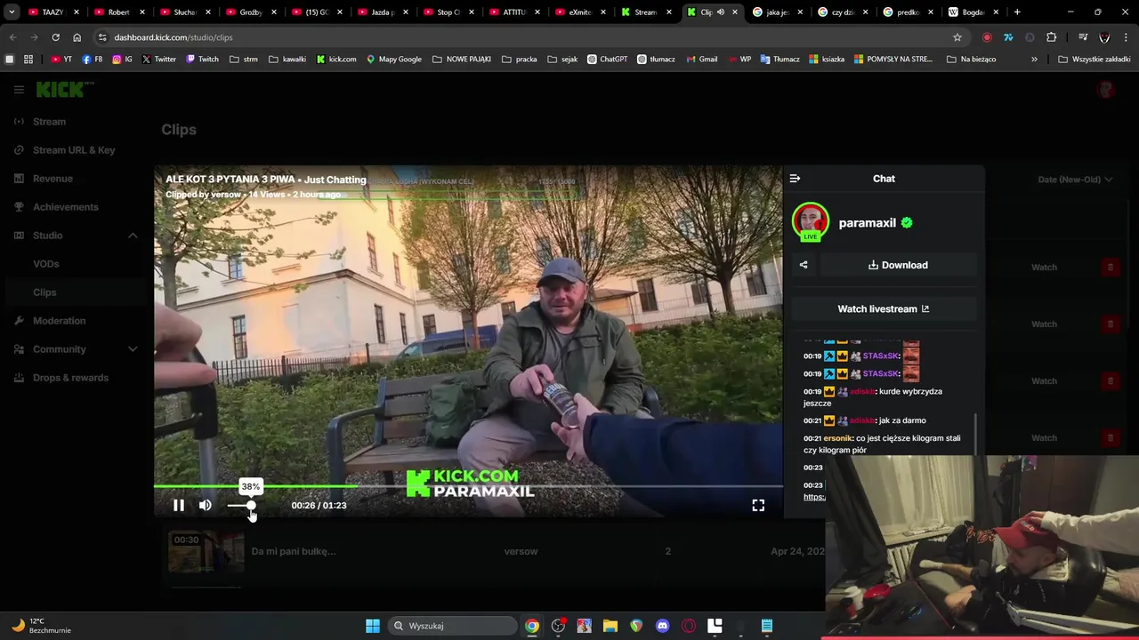This screenshot has width=1139, height=640.
Task: Open the profile avatar menu
Action: pos(1106,90)
